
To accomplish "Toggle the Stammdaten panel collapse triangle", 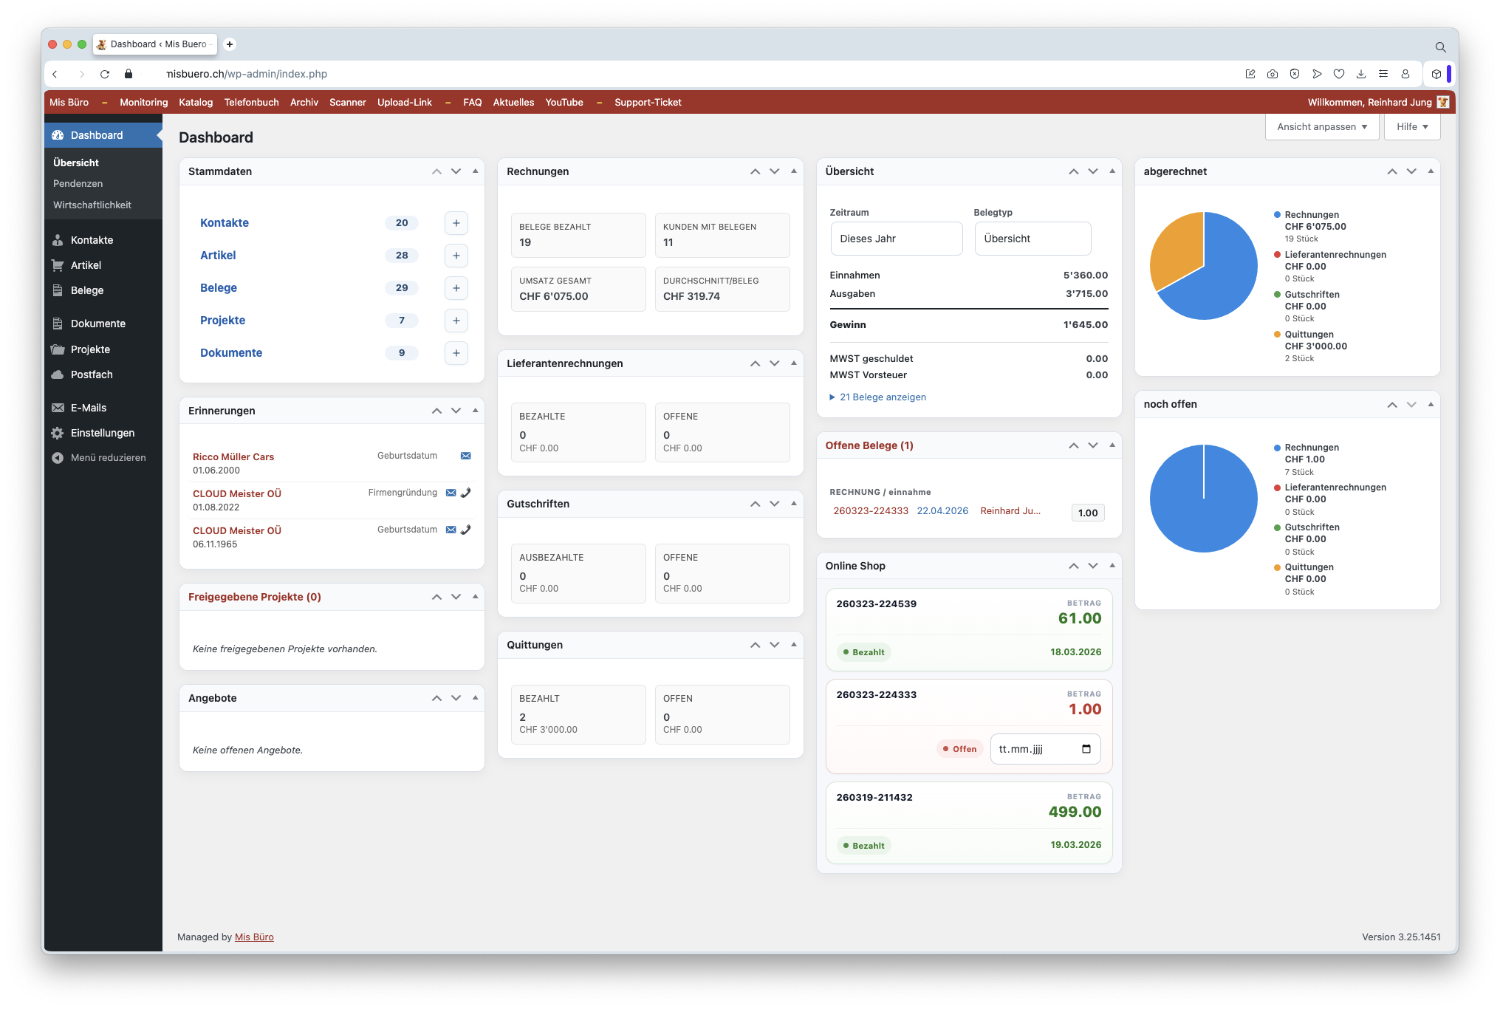I will click(x=475, y=171).
